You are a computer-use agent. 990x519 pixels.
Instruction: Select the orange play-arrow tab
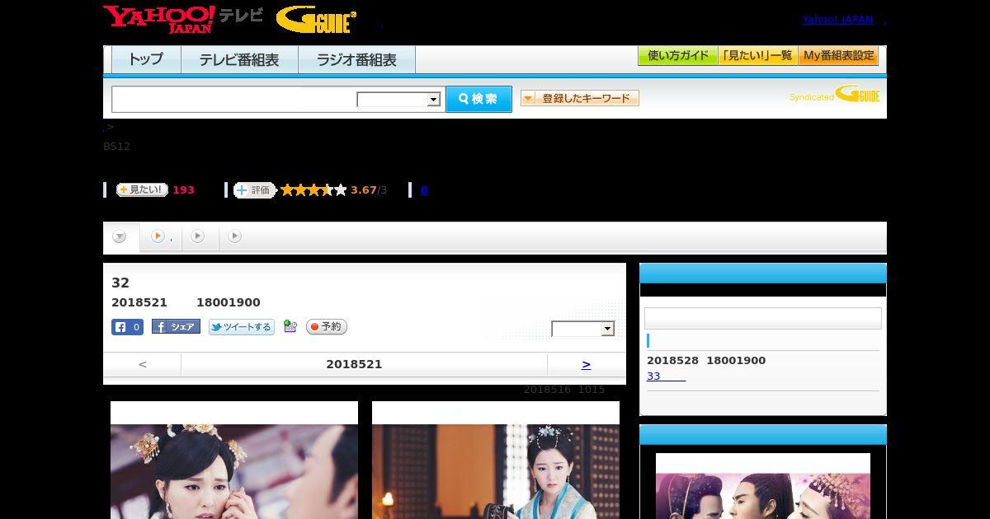point(160,237)
